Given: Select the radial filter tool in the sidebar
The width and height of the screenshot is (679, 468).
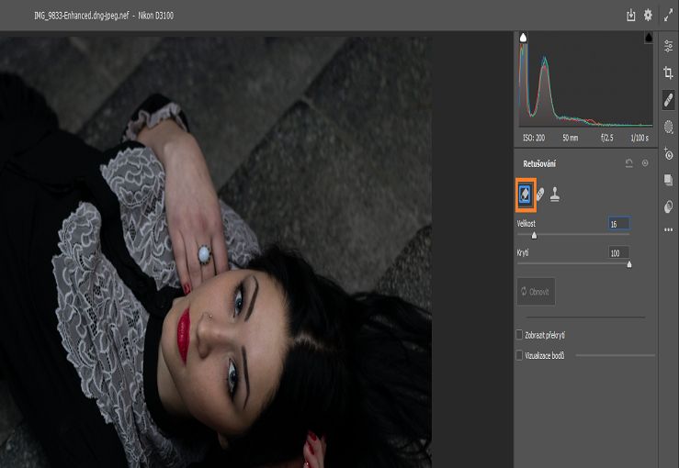Looking at the screenshot, I should (669, 127).
